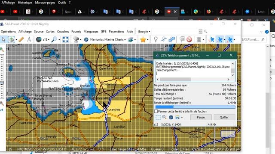Open Firefox Historique menu

(25, 3)
